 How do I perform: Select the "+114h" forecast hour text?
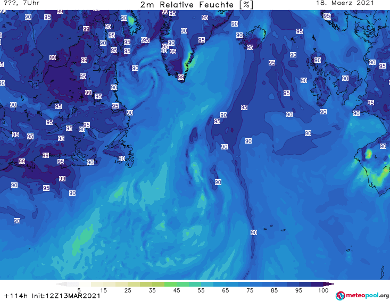(16, 296)
